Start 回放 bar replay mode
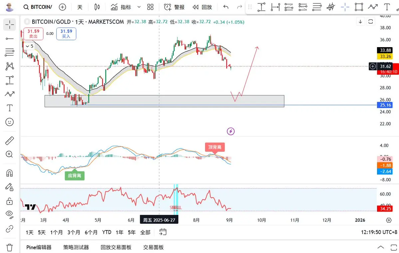Screen dimensions: 399x253 (202, 7)
